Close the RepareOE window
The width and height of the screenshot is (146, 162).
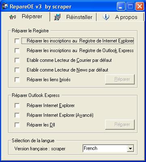pos(140,6)
